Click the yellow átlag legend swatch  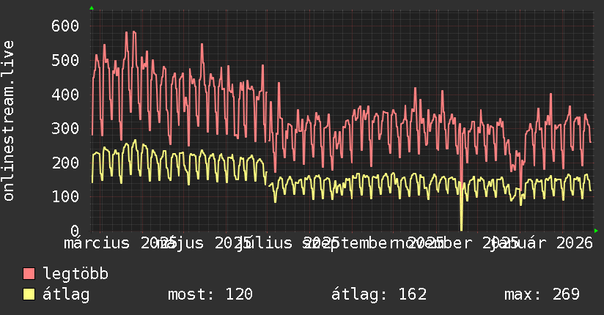pyautogui.click(x=29, y=294)
